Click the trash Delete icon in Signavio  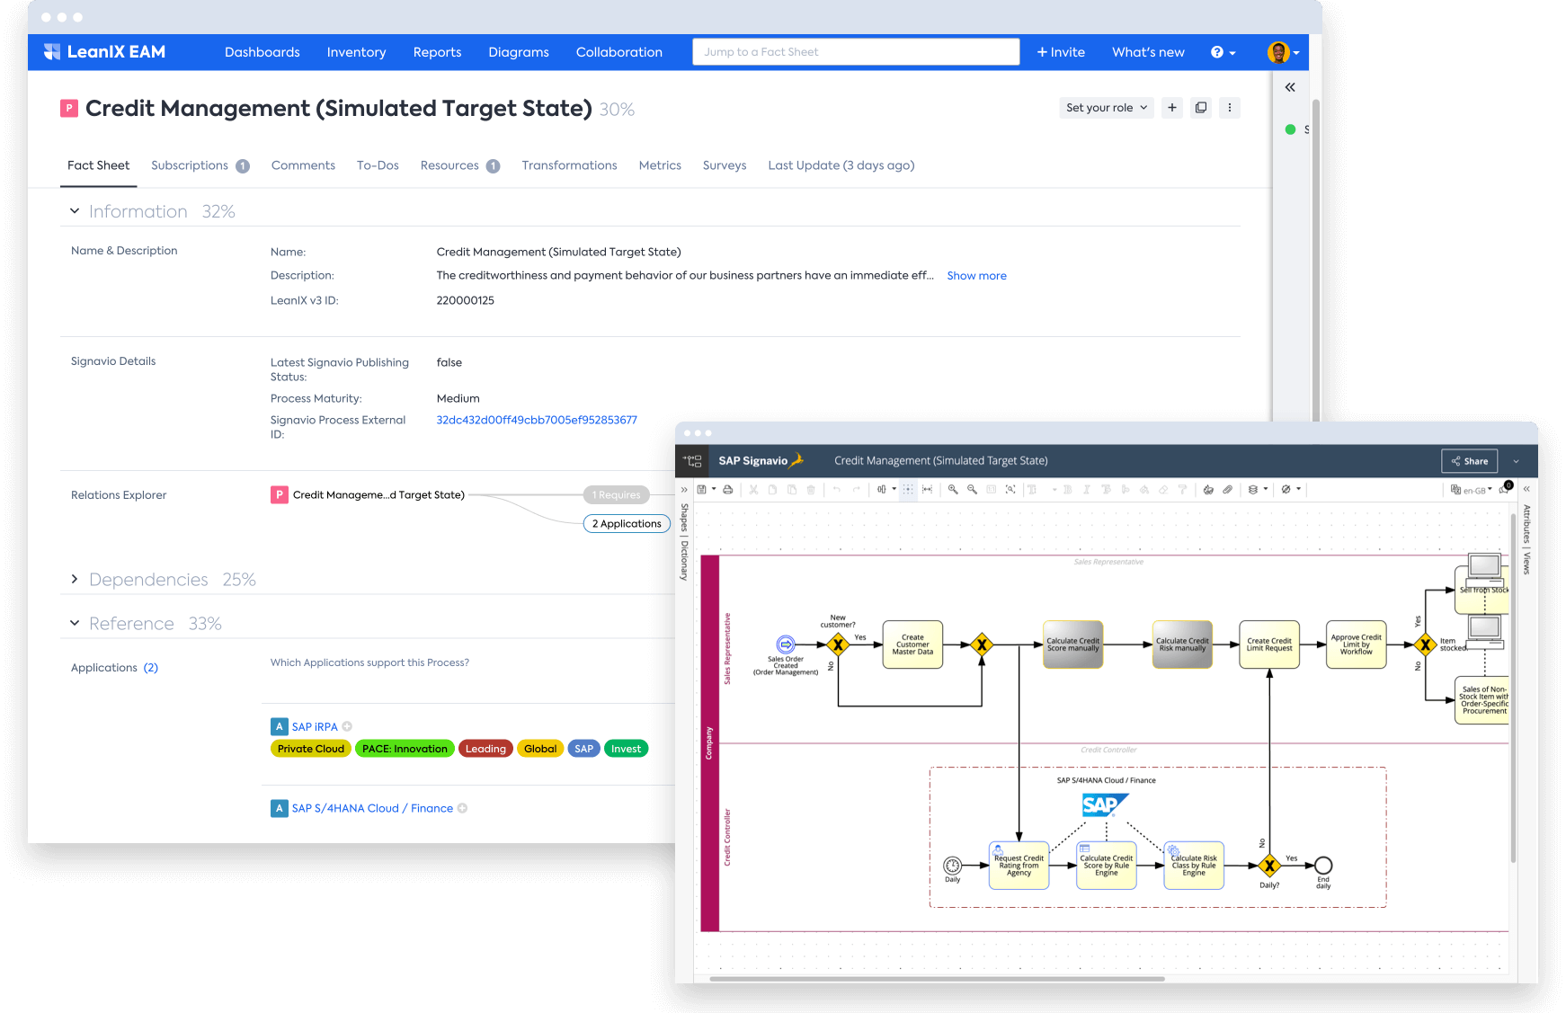(811, 490)
